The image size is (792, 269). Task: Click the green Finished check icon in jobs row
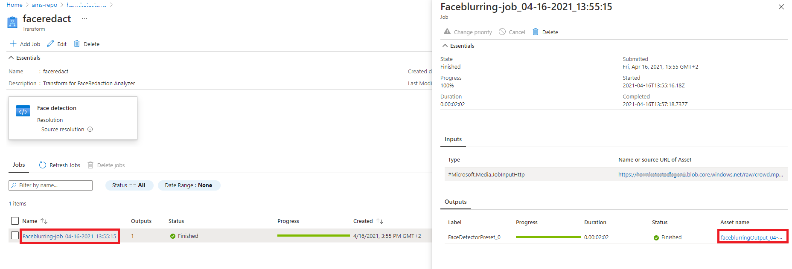(173, 236)
